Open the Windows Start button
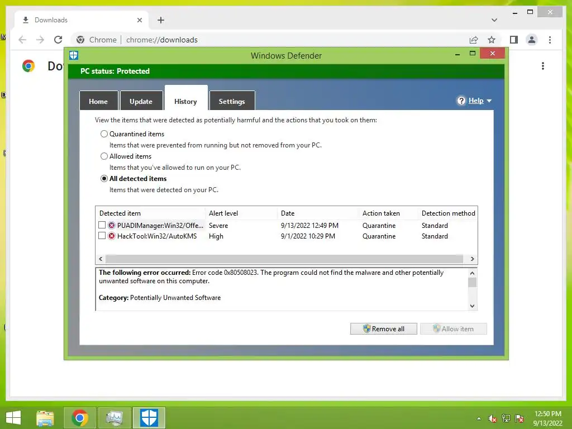Image resolution: width=572 pixels, height=429 pixels. pyautogui.click(x=13, y=418)
